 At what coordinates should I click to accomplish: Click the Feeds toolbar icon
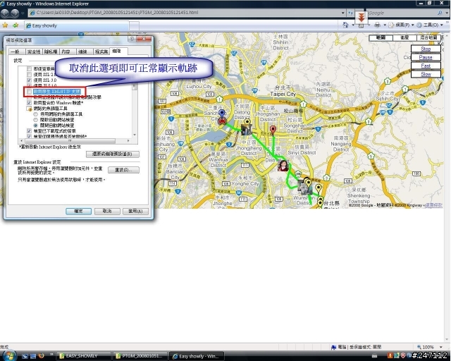[362, 25]
